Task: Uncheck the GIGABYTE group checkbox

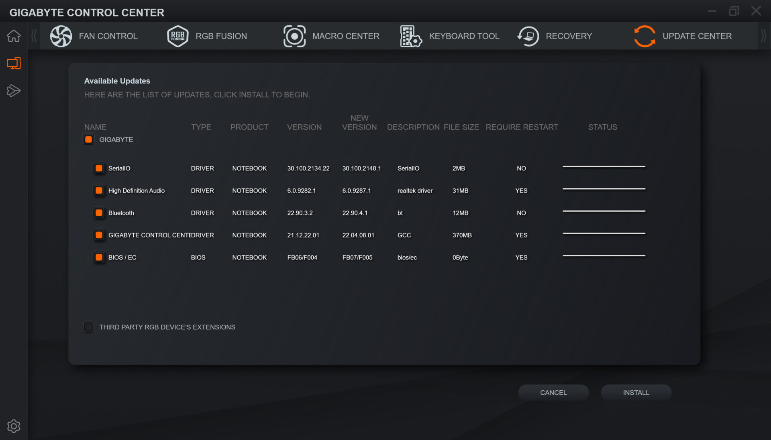Action: [x=88, y=140]
